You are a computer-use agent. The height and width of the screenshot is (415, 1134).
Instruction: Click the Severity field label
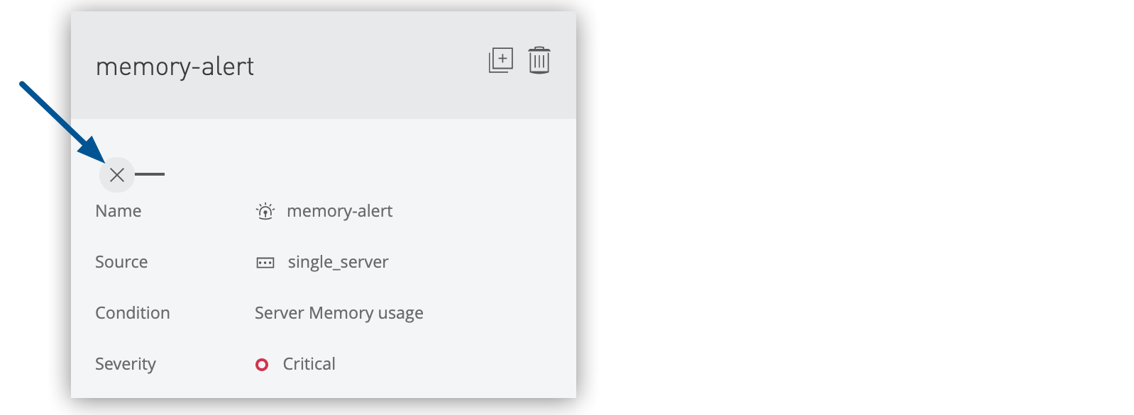point(126,364)
